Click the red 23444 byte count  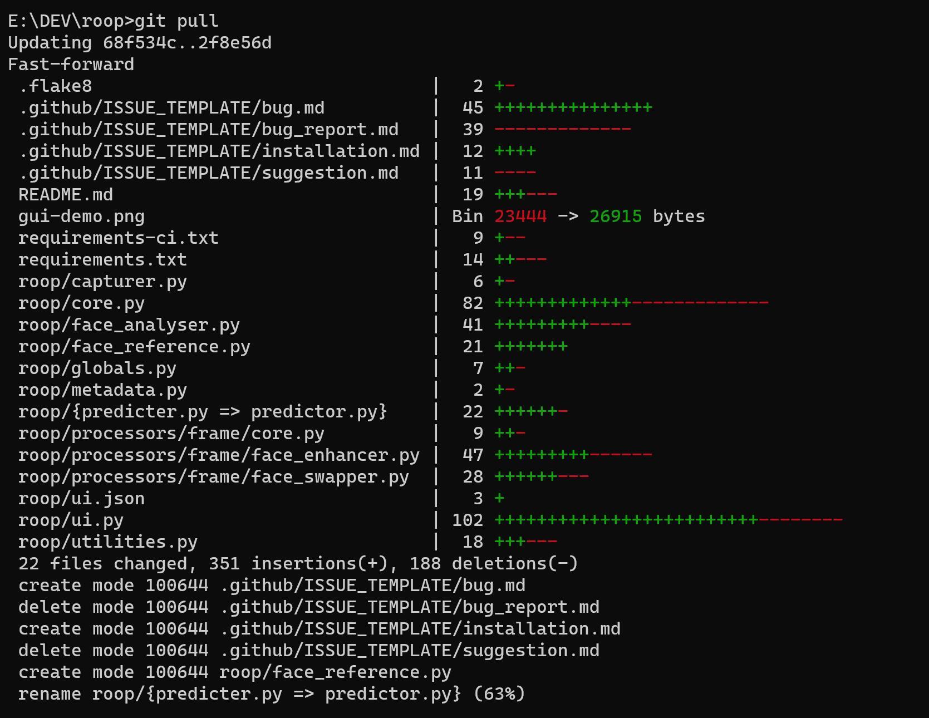click(520, 217)
